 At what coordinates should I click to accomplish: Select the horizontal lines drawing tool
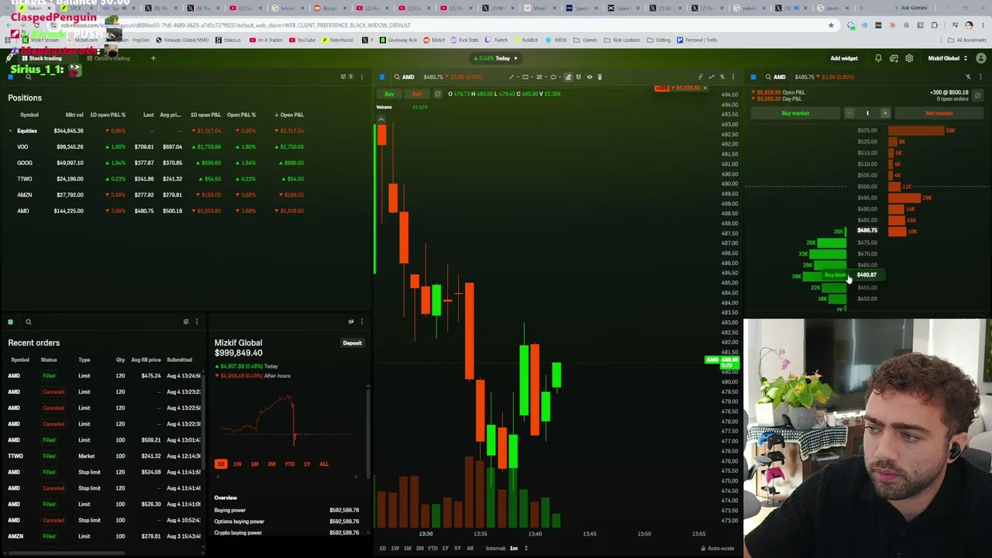pos(539,77)
